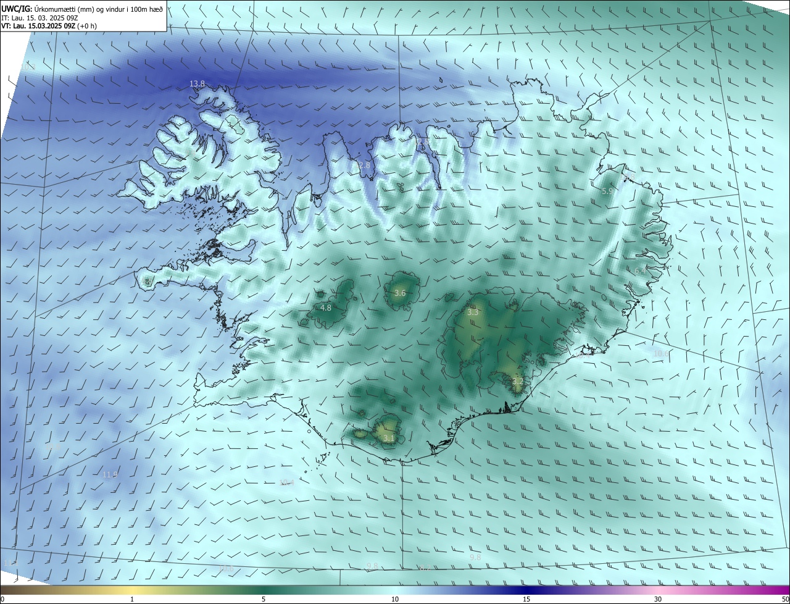Select the 3.6 label on Hofsjökull glacier
The height and width of the screenshot is (604, 790).
(400, 293)
